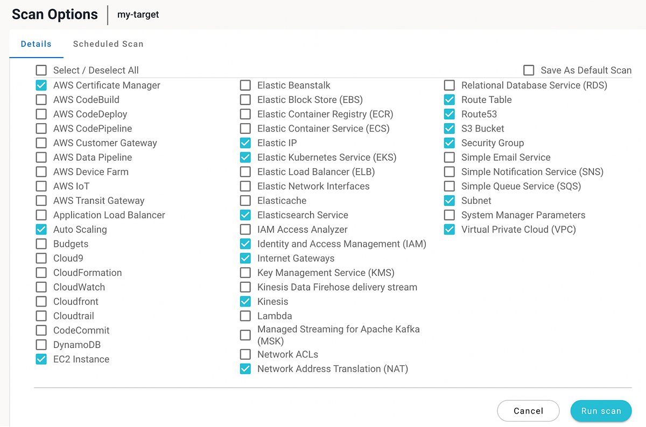The width and height of the screenshot is (646, 427).
Task: Enable Key Management Service (KMS)
Action: click(x=245, y=272)
